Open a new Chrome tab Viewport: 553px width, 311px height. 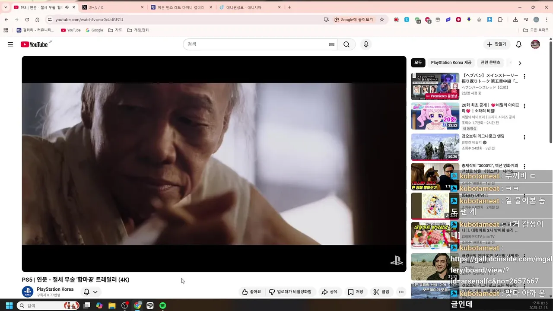click(x=289, y=7)
